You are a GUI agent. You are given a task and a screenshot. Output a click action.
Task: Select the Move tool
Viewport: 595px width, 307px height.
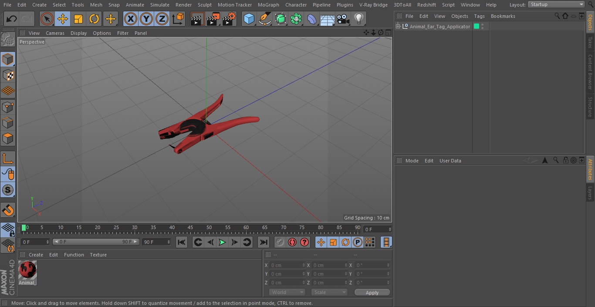coord(63,19)
